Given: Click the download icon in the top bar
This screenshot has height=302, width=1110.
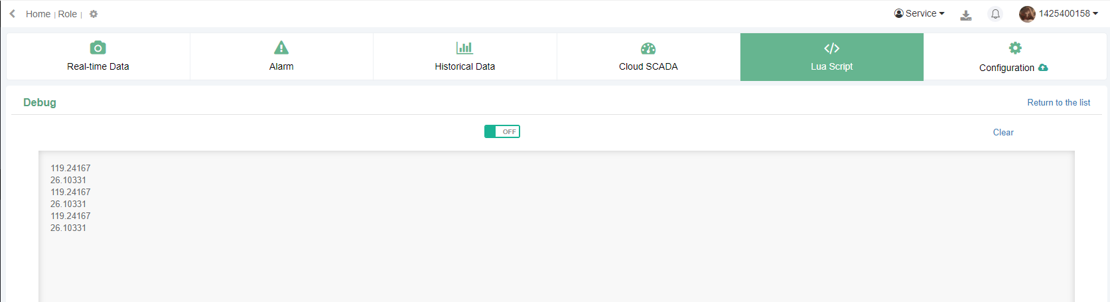Looking at the screenshot, I should [x=966, y=15].
